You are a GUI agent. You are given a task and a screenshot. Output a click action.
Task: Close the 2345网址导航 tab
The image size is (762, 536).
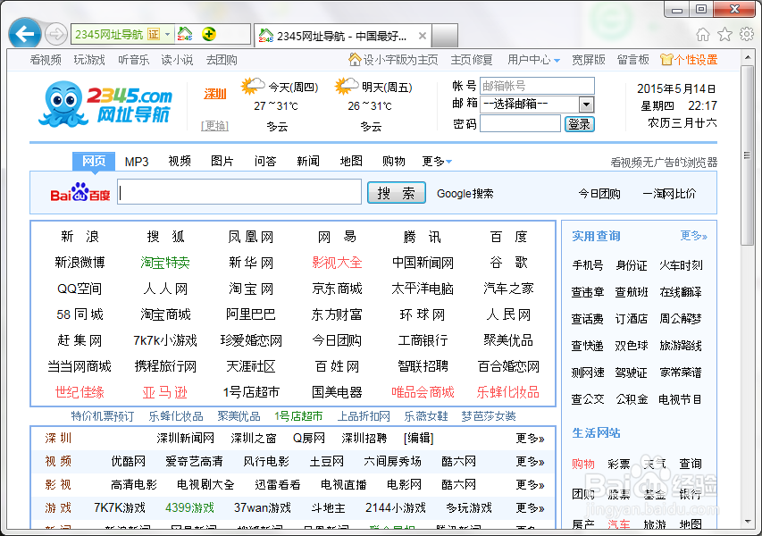(423, 36)
